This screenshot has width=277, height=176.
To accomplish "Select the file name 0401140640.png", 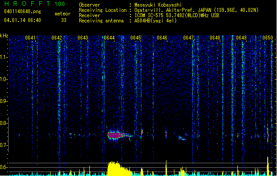I will 22,11.
